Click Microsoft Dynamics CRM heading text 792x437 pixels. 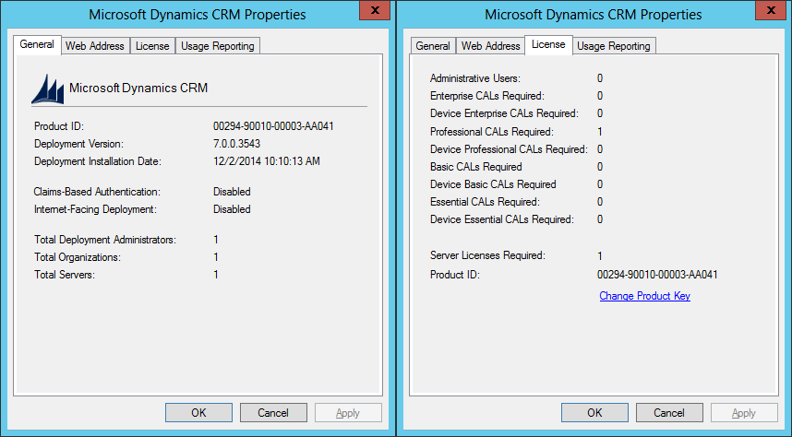[138, 89]
